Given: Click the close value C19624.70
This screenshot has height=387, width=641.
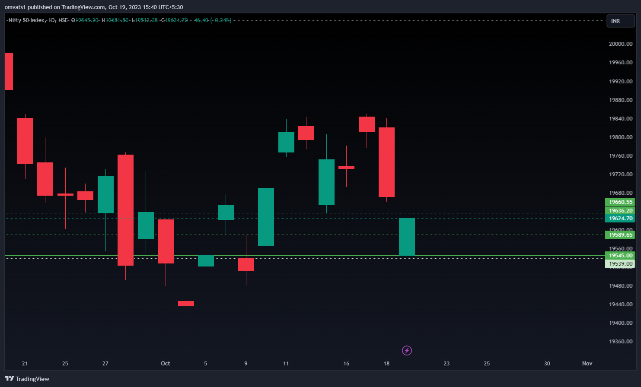Looking at the screenshot, I should coord(174,20).
